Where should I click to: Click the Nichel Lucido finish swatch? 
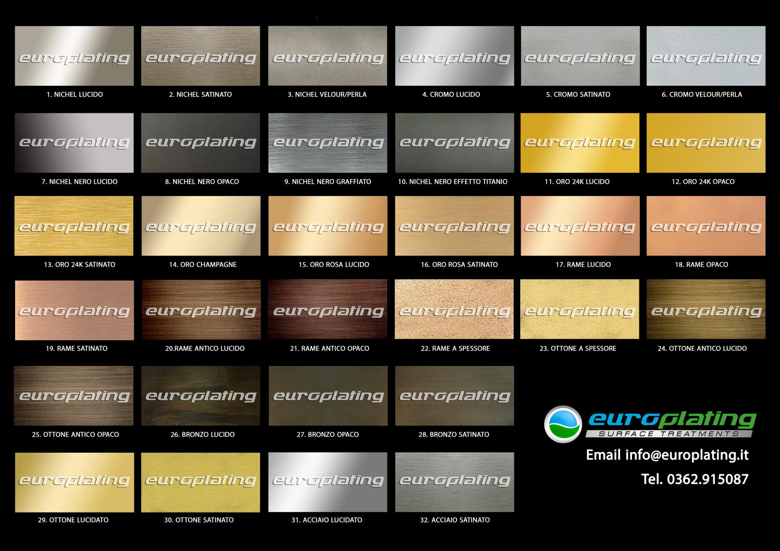(74, 56)
